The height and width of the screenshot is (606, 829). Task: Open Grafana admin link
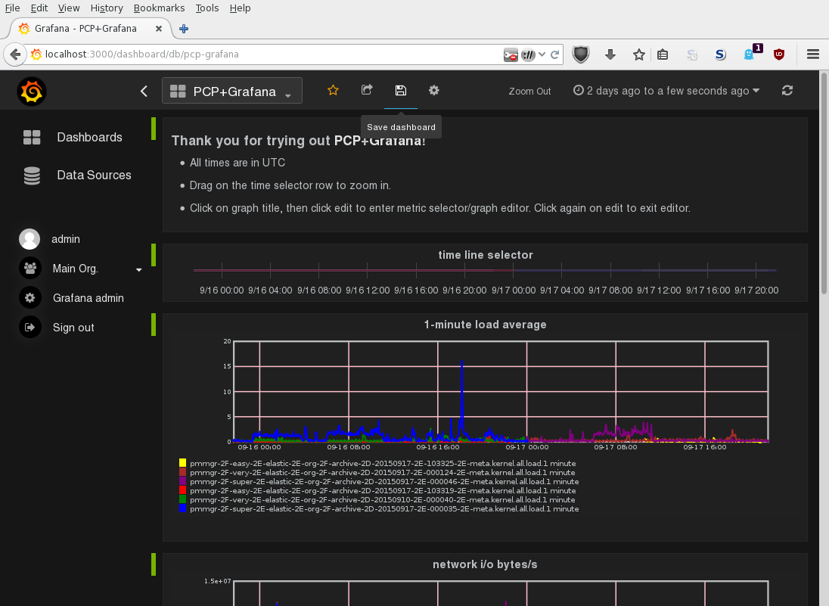88,298
